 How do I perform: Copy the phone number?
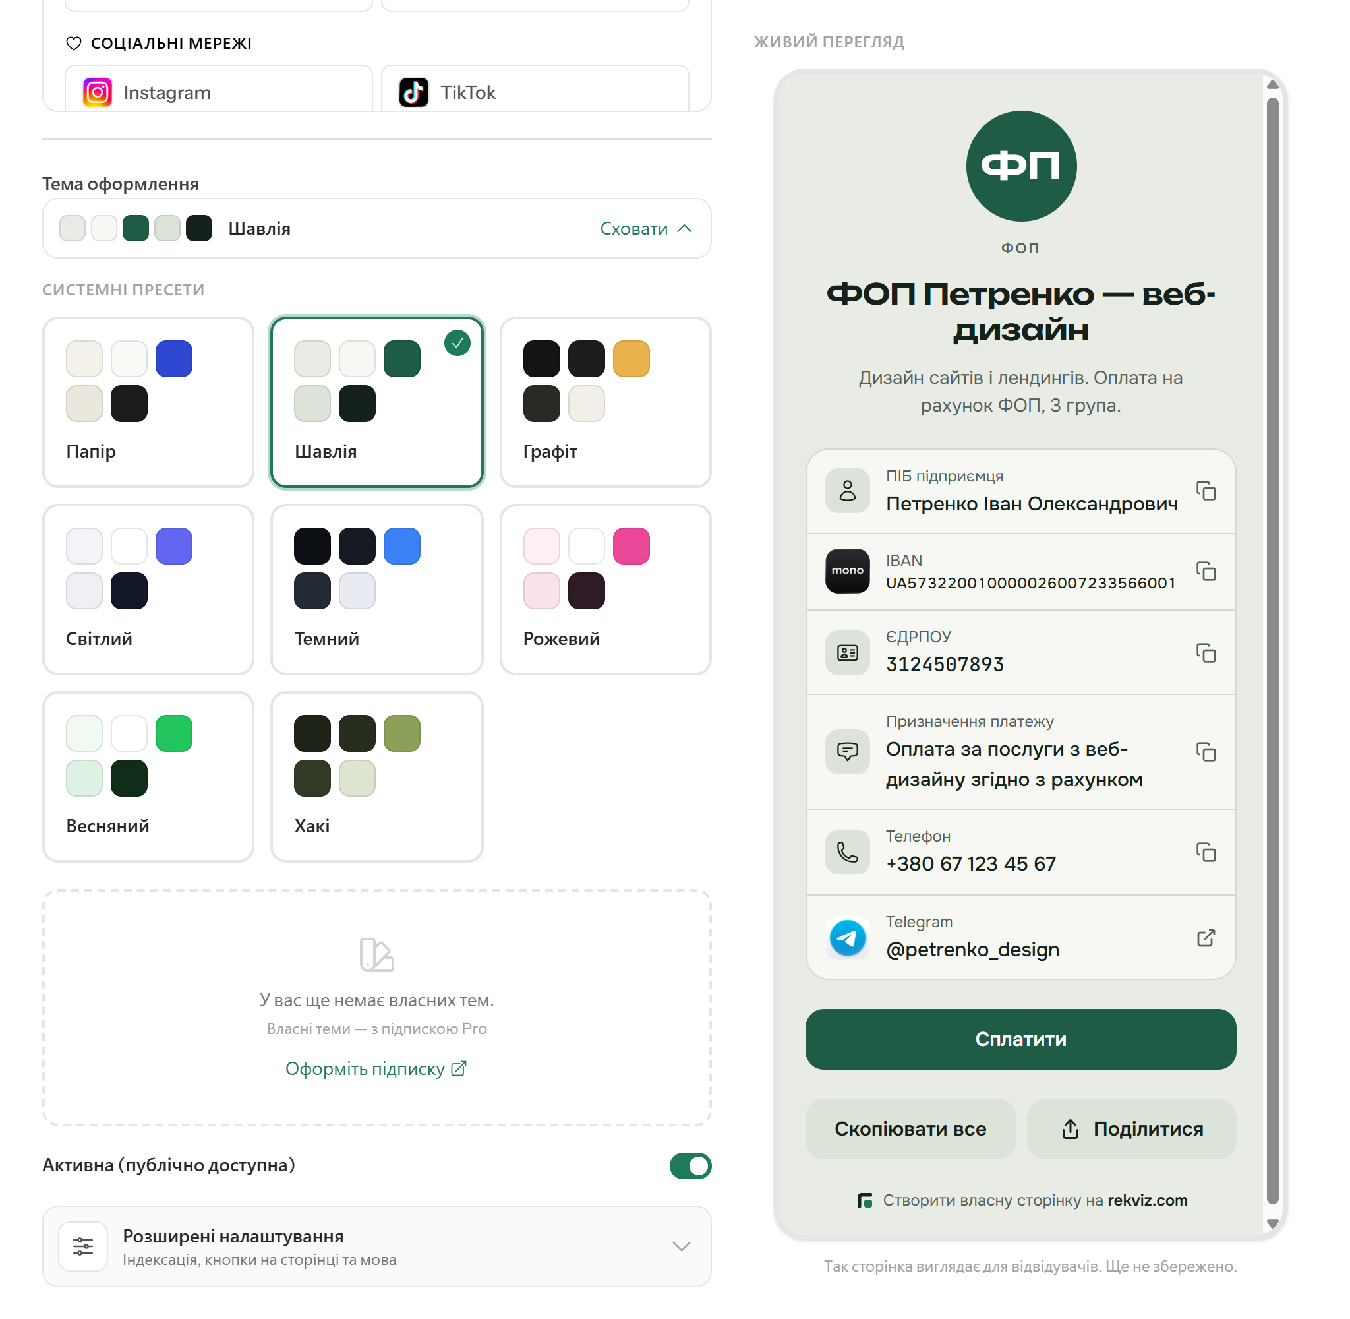(x=1205, y=851)
